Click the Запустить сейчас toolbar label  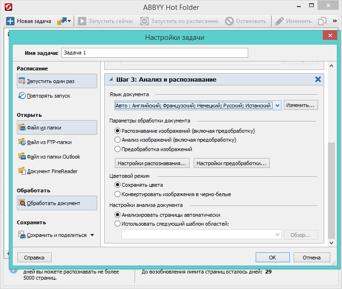tap(111, 21)
